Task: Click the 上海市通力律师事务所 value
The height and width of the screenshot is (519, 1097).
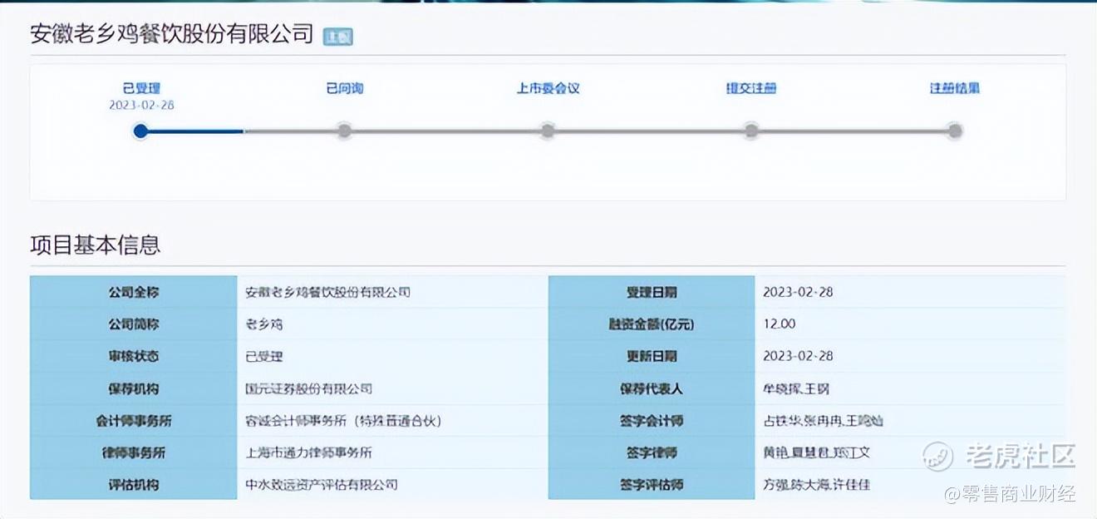Action: 309,452
